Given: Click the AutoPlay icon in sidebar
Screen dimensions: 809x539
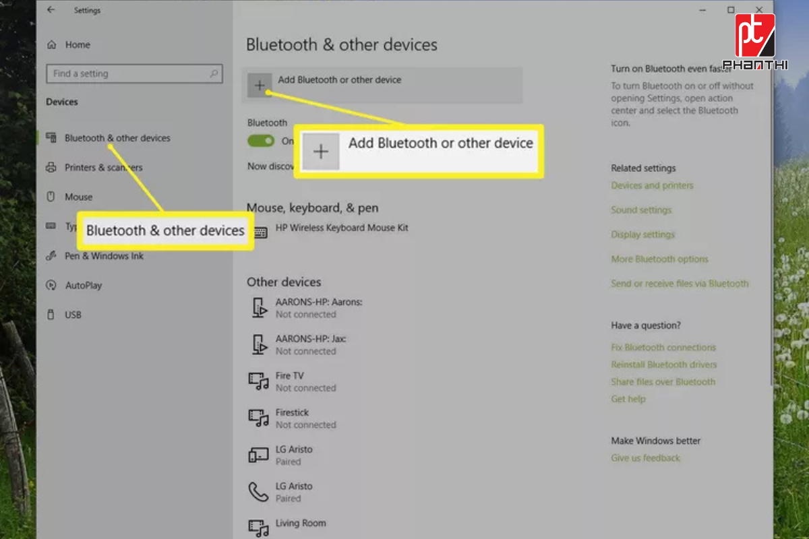Looking at the screenshot, I should pyautogui.click(x=51, y=285).
